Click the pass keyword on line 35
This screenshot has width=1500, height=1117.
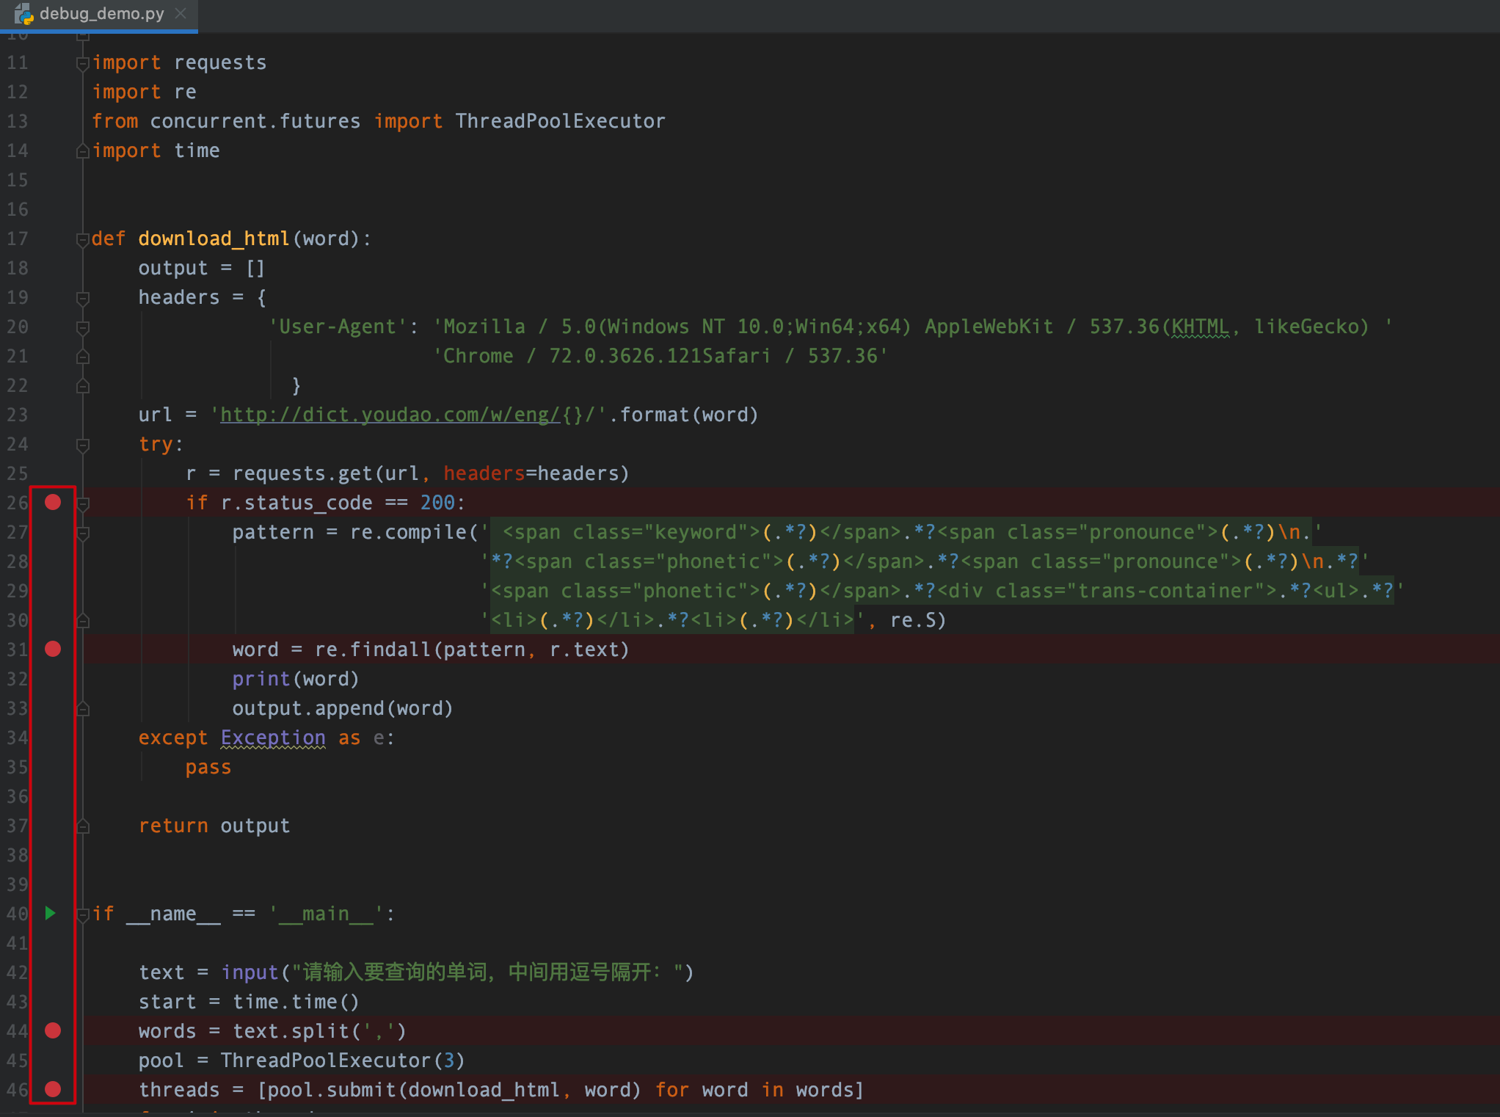[x=208, y=767]
